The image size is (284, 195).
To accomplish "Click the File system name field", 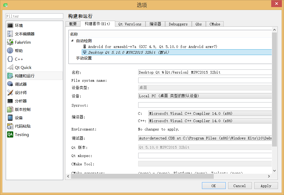I will [x=205, y=80].
